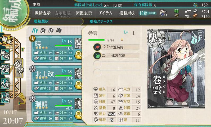
Task: Click the magnifier icon on 暁's card
Action: pyautogui.click(x=78, y=55)
